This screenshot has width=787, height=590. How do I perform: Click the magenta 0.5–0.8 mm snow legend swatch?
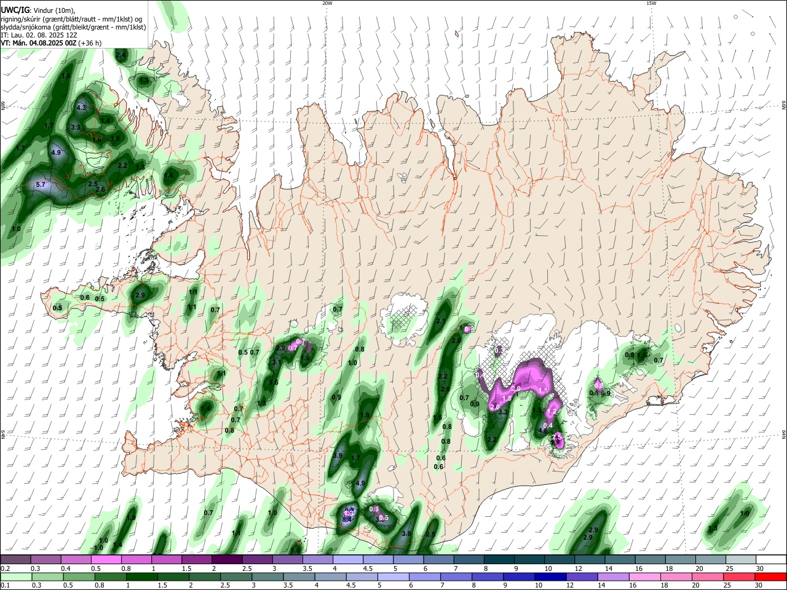(106, 559)
